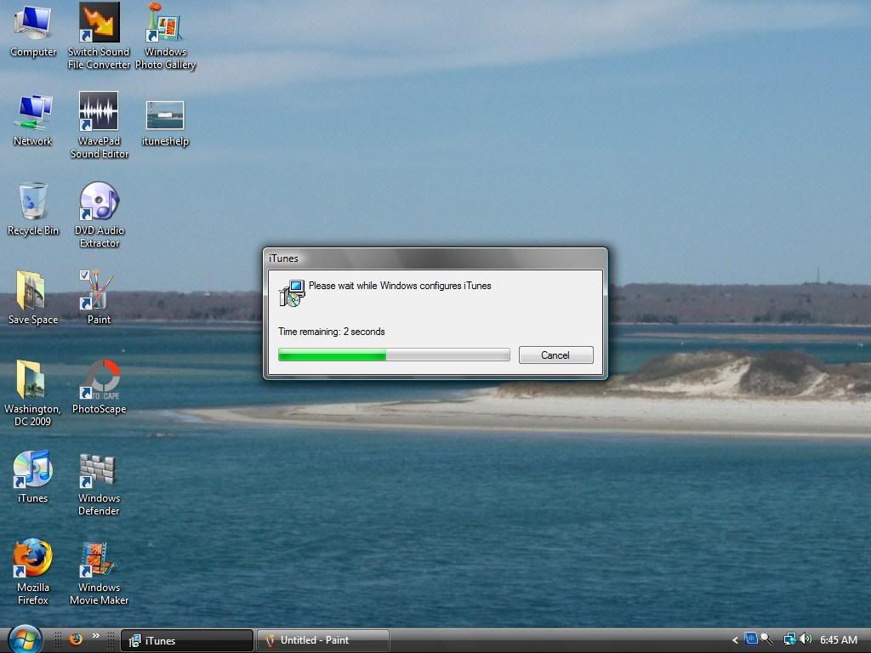Image resolution: width=871 pixels, height=653 pixels.
Task: Select the Windows Defender shortcut
Action: (x=99, y=484)
